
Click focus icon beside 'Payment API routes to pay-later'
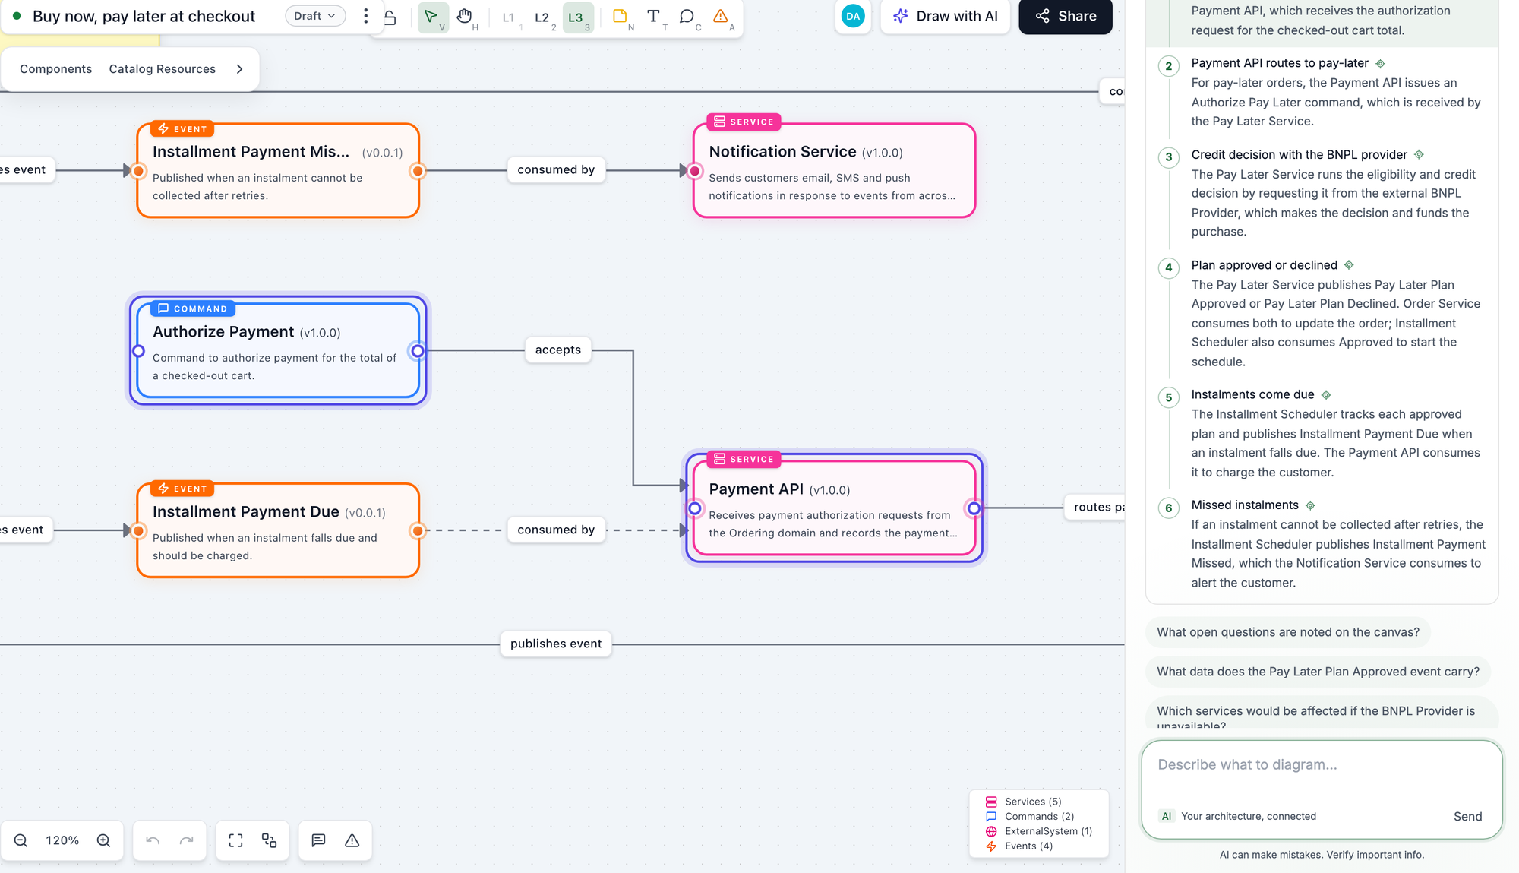click(x=1381, y=64)
